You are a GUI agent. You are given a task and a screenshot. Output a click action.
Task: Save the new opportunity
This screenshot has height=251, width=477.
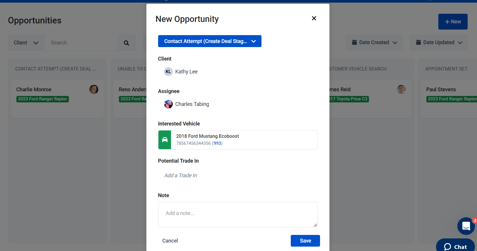(305, 241)
